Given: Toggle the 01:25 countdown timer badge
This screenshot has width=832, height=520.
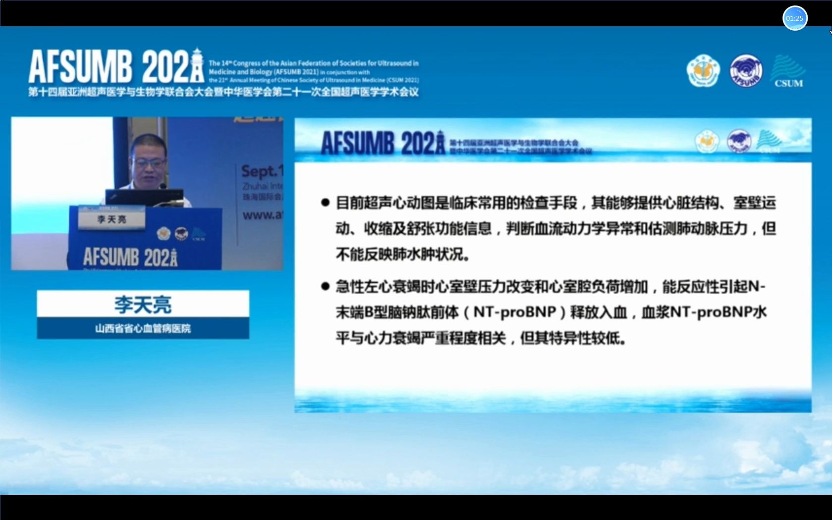Looking at the screenshot, I should pos(794,18).
